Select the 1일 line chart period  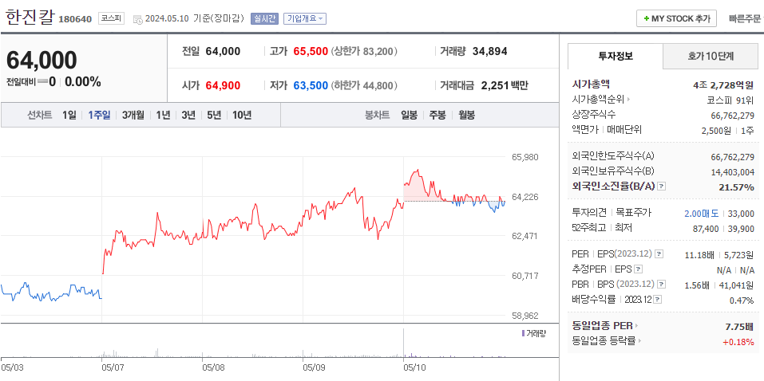tap(69, 116)
